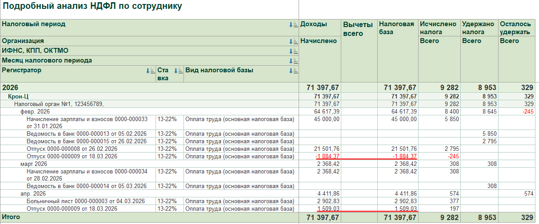Click sort icon beside ИФНС, КПП, ОКТМО header
This screenshot has height=224, width=539.
(x=293, y=51)
